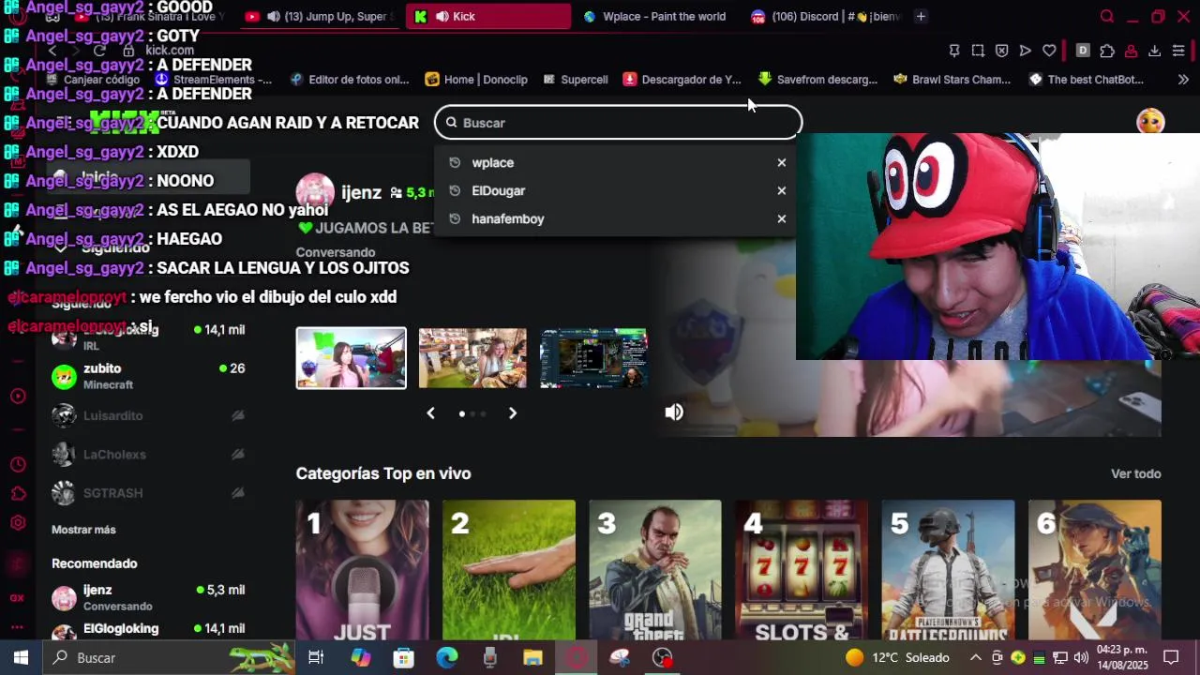Viewport: 1200px width, 675px height.
Task: Open the browser profile account icon
Action: (x=1132, y=51)
